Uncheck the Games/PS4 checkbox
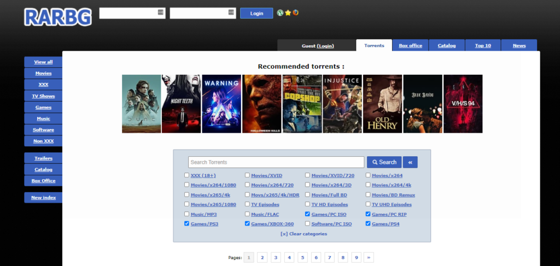Image resolution: width=560 pixels, height=266 pixels. 368,223
